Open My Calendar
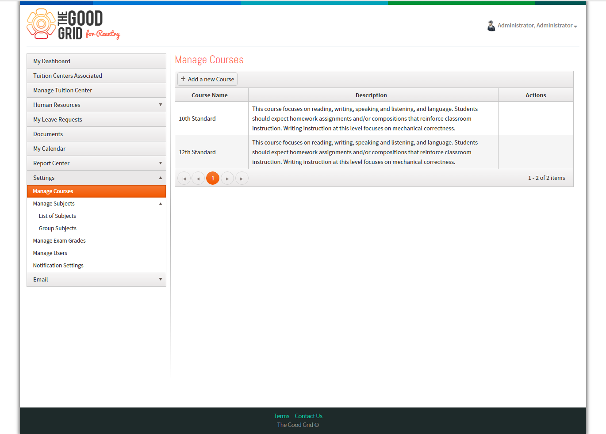The height and width of the screenshot is (434, 606). (x=96, y=148)
